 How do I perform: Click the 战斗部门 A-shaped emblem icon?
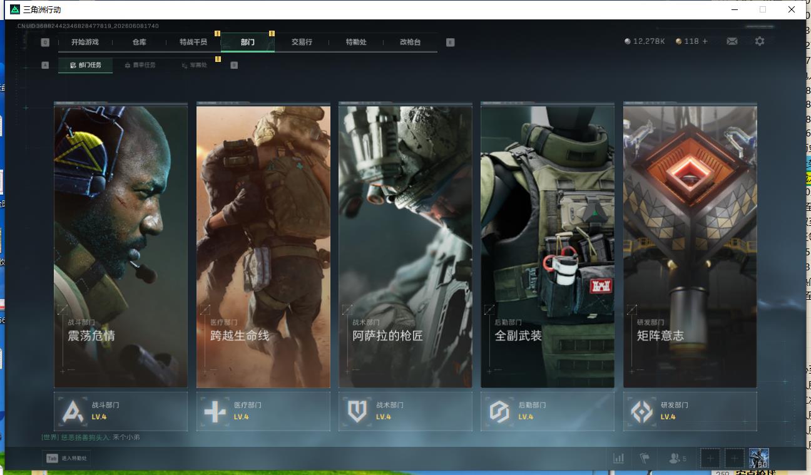[x=73, y=411]
